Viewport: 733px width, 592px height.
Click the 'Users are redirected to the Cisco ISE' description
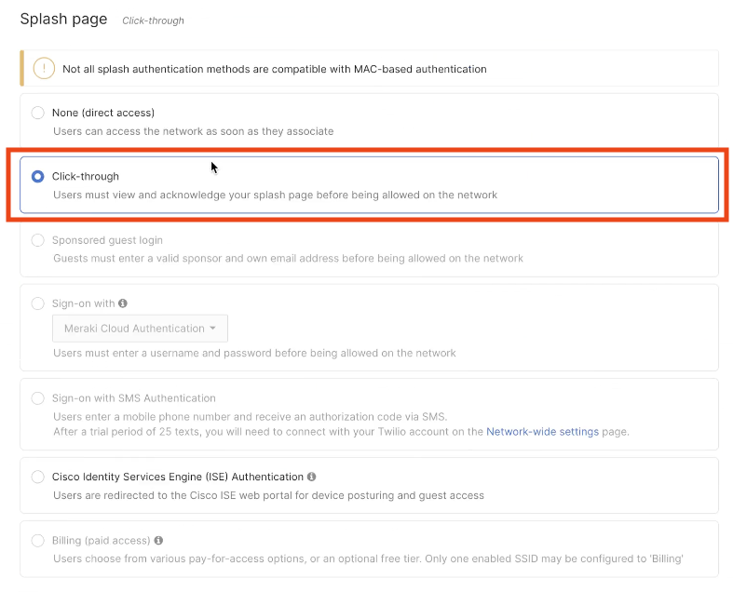click(x=268, y=495)
